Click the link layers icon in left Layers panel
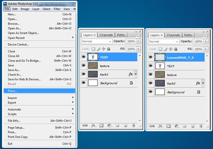This screenshot has width=213, height=149. click(85, 125)
